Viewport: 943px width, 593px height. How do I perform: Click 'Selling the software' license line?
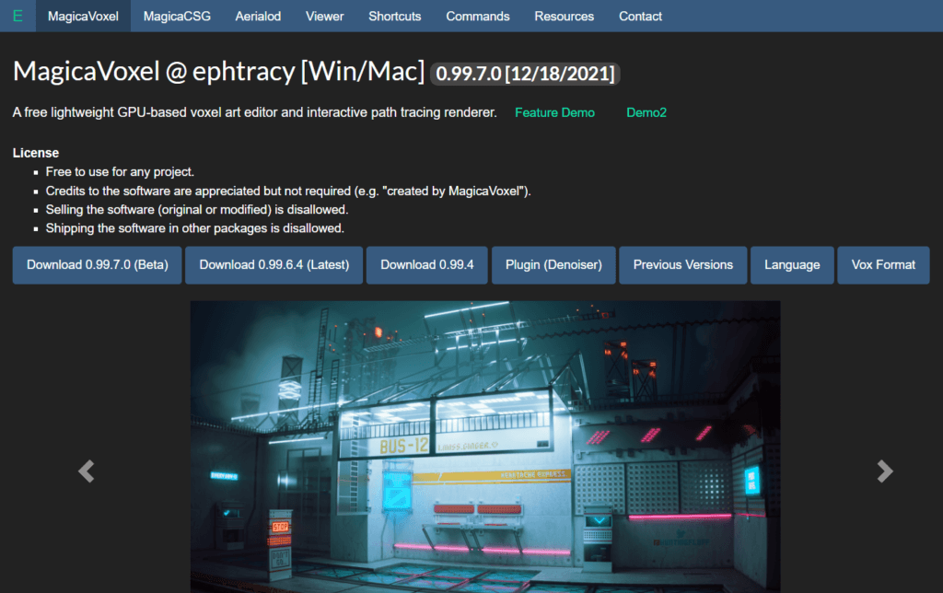coord(197,210)
